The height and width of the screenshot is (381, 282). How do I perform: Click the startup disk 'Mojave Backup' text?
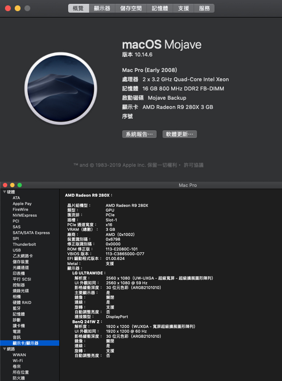tap(167, 98)
